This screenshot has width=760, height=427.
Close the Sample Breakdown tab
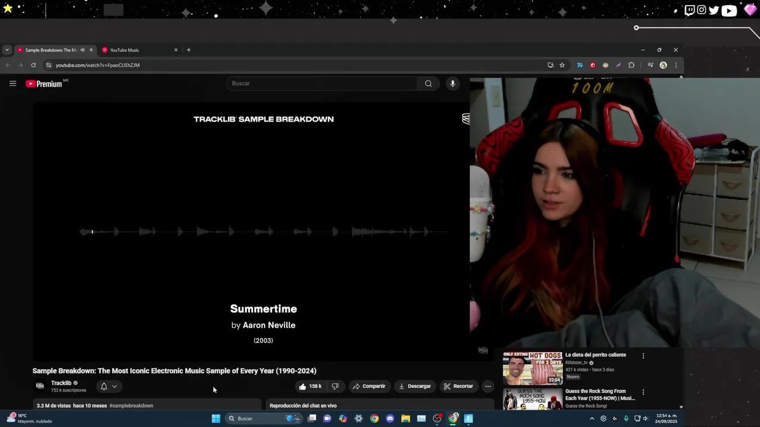[x=91, y=50]
